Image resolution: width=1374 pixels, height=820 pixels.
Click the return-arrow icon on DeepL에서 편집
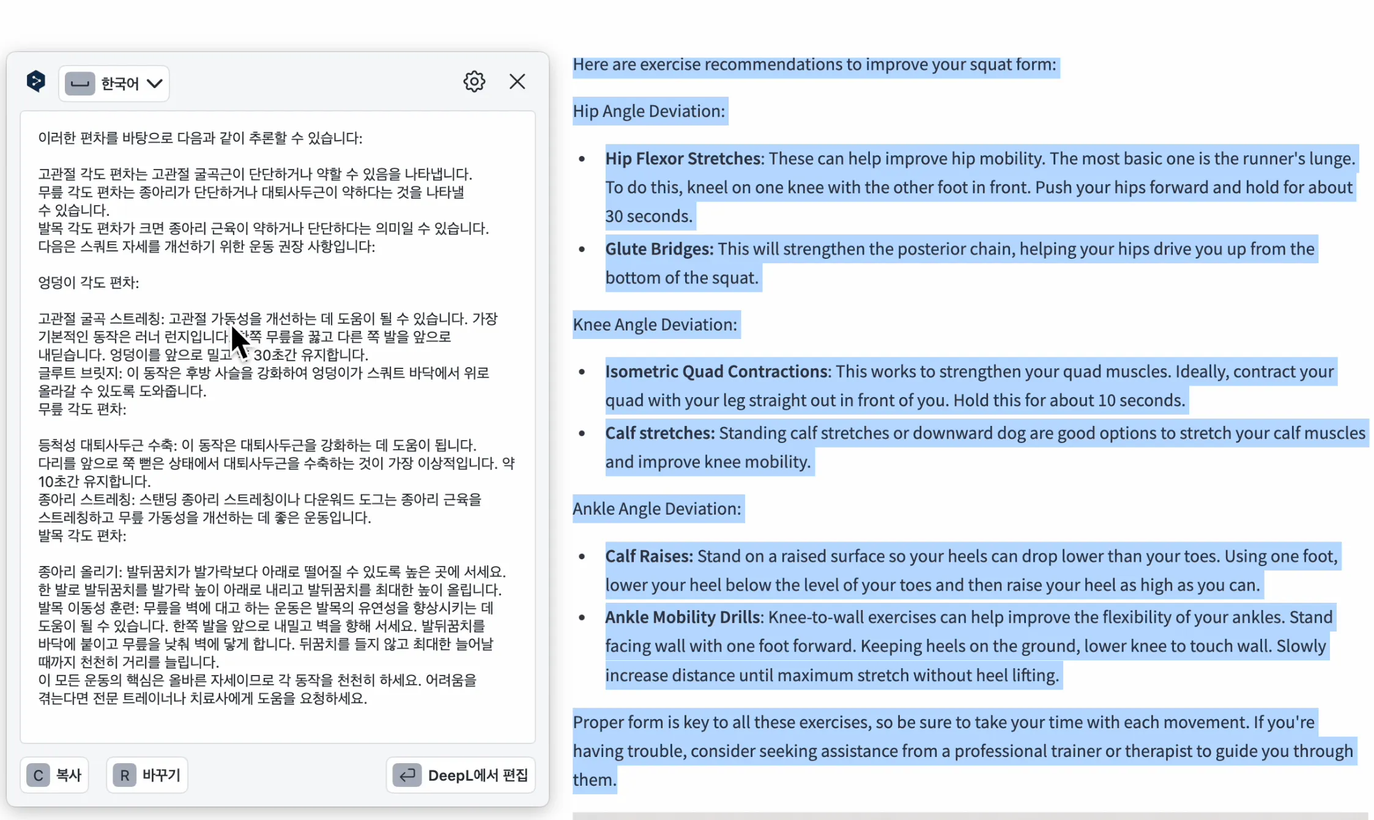[x=407, y=775]
